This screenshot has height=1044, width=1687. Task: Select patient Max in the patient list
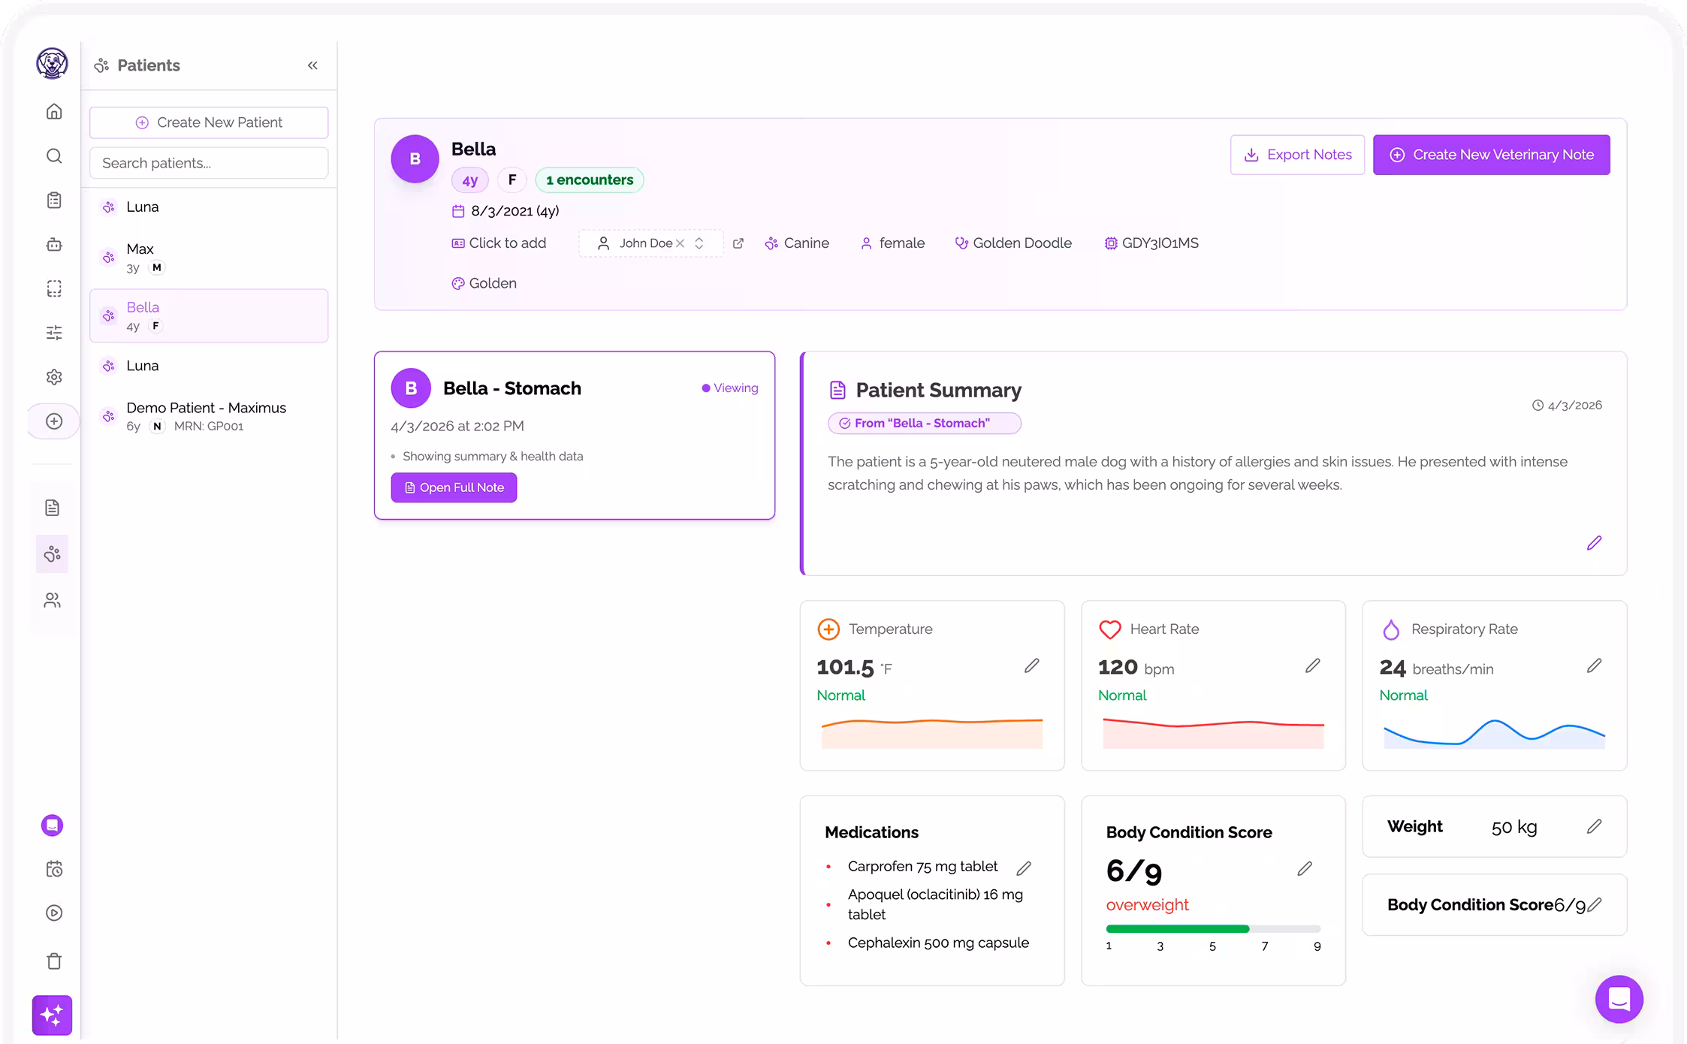pyautogui.click(x=140, y=258)
